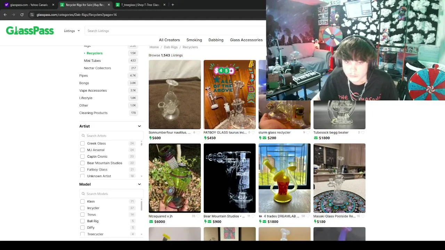Open the Smoking menu

194,40
